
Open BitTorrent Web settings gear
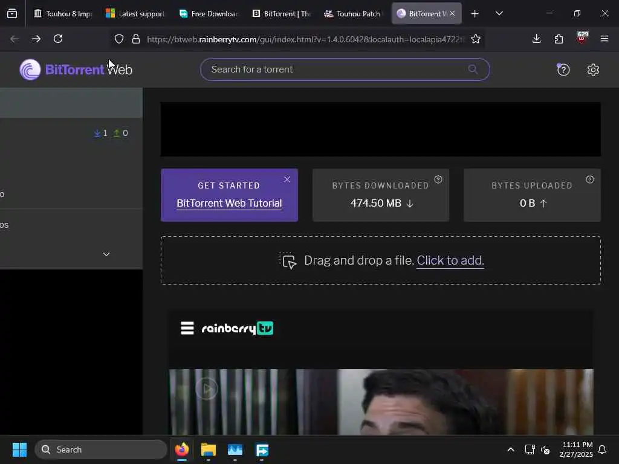593,70
